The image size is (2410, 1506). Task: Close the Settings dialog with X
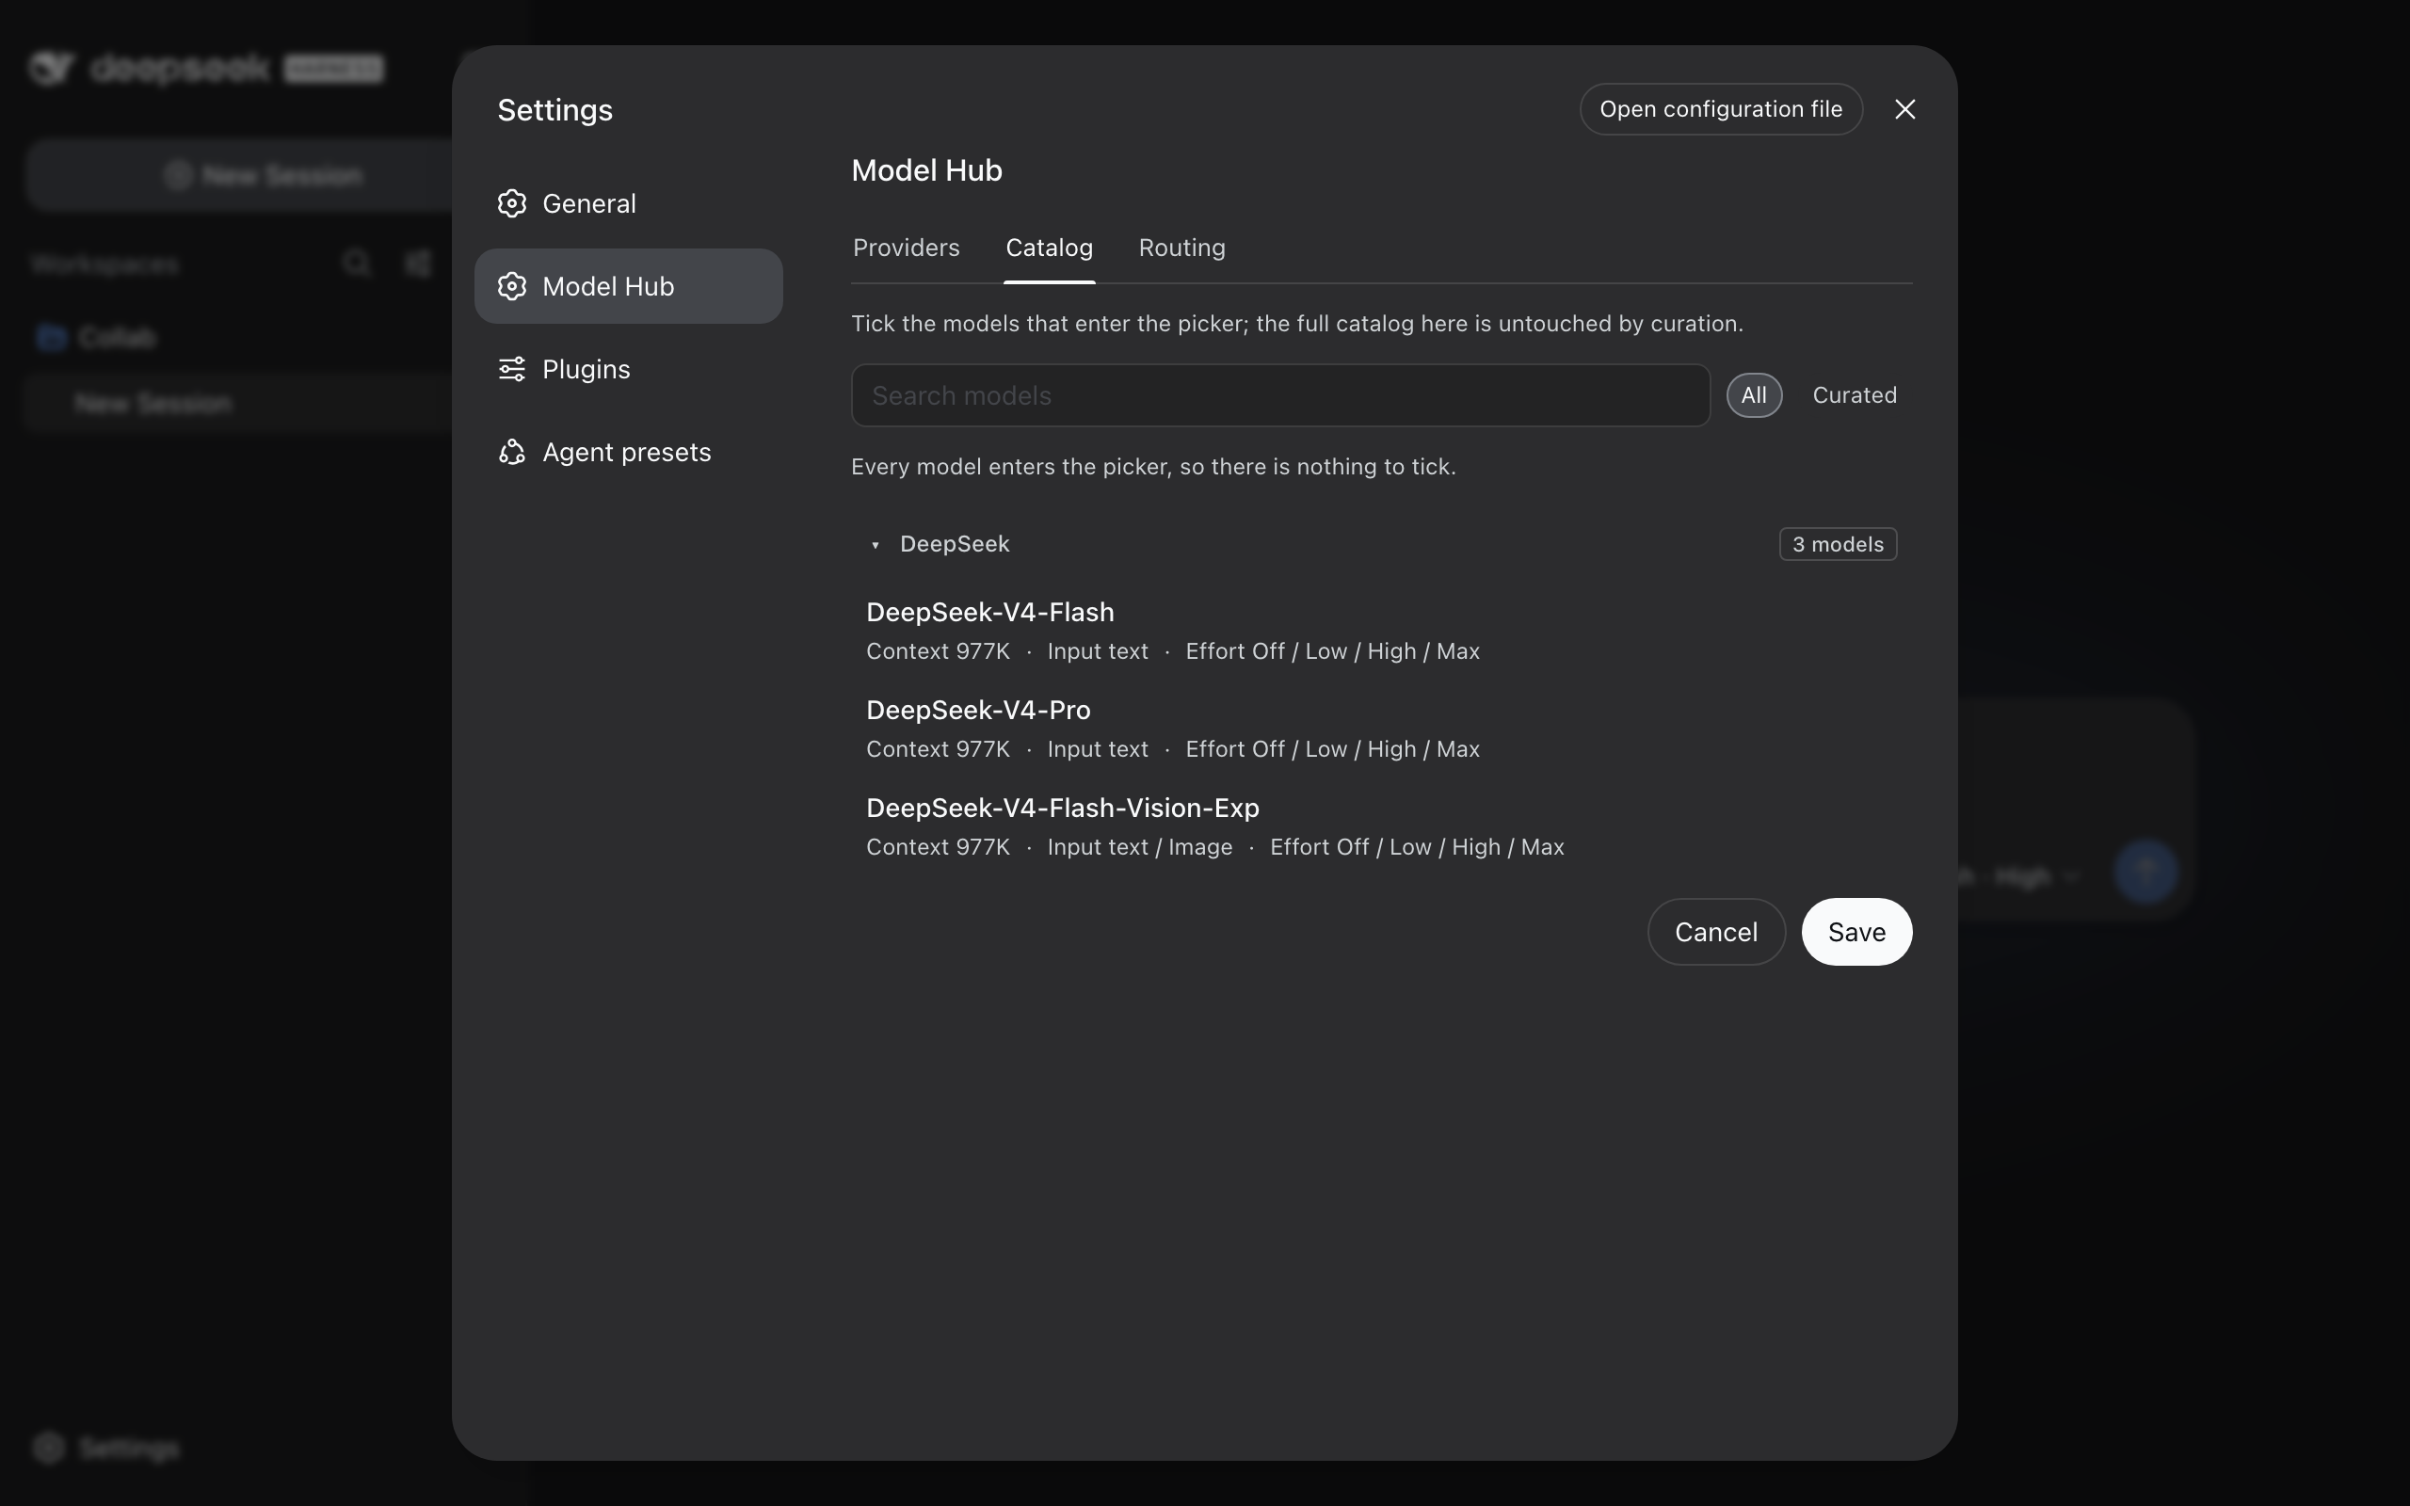coord(1904,109)
